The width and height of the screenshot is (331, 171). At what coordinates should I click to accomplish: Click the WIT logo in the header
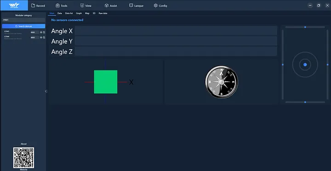pyautogui.click(x=14, y=6)
